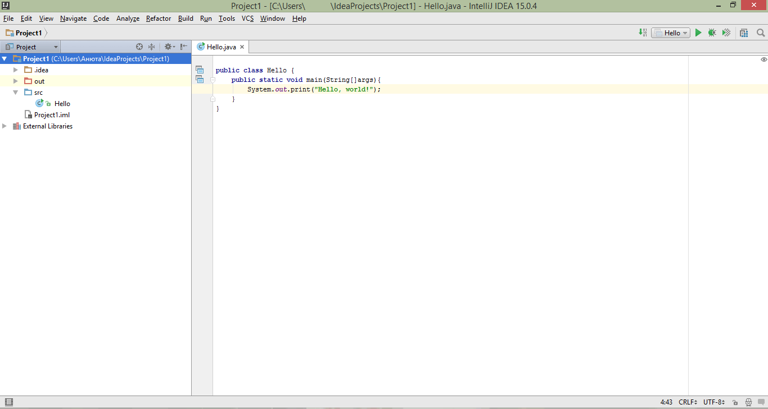768x409 pixels.
Task: Click class name Hello in code
Action: [277, 70]
